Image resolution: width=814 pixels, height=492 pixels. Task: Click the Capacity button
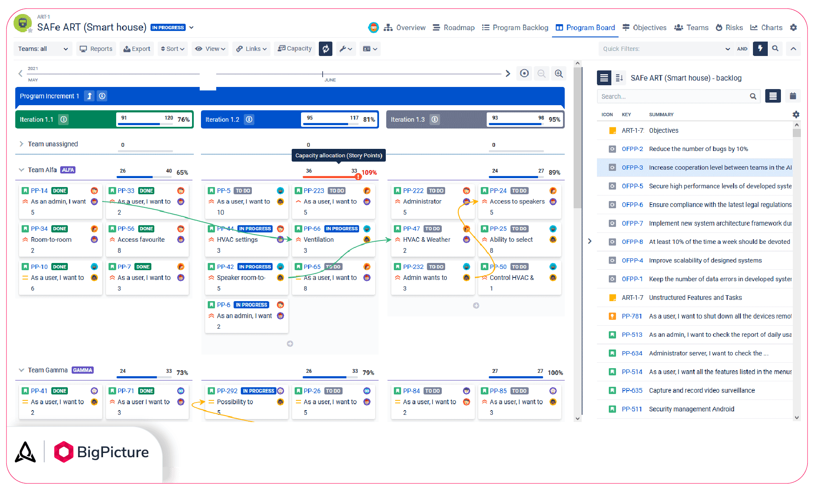(x=295, y=49)
